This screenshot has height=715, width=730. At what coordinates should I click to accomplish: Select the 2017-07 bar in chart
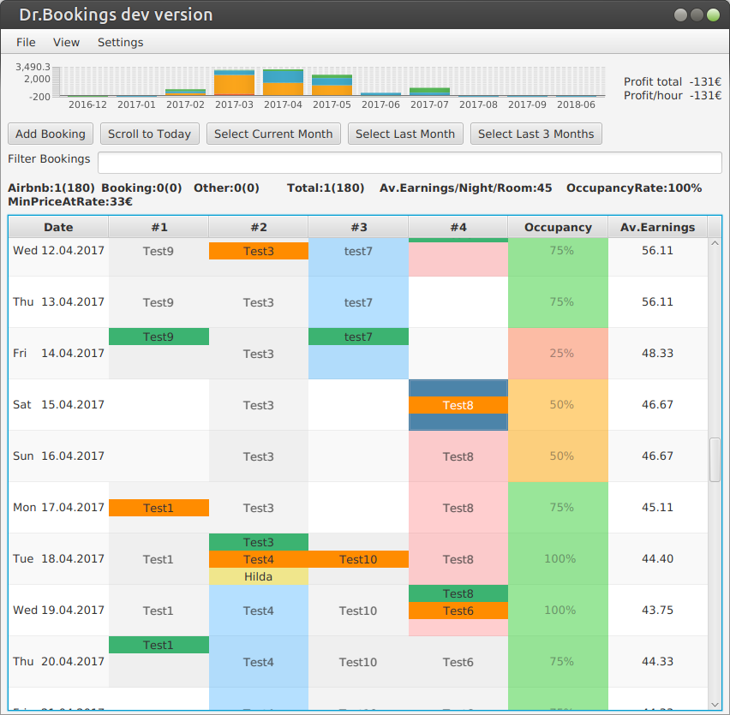(x=430, y=92)
